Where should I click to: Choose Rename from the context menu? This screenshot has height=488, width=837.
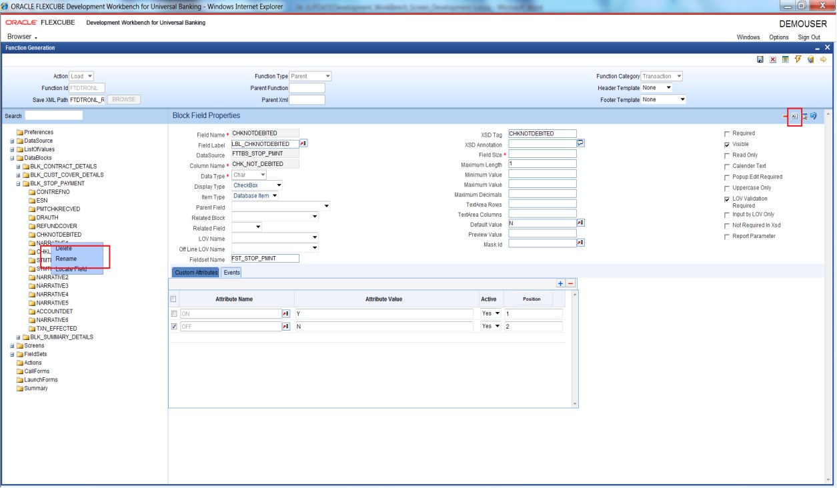point(66,259)
